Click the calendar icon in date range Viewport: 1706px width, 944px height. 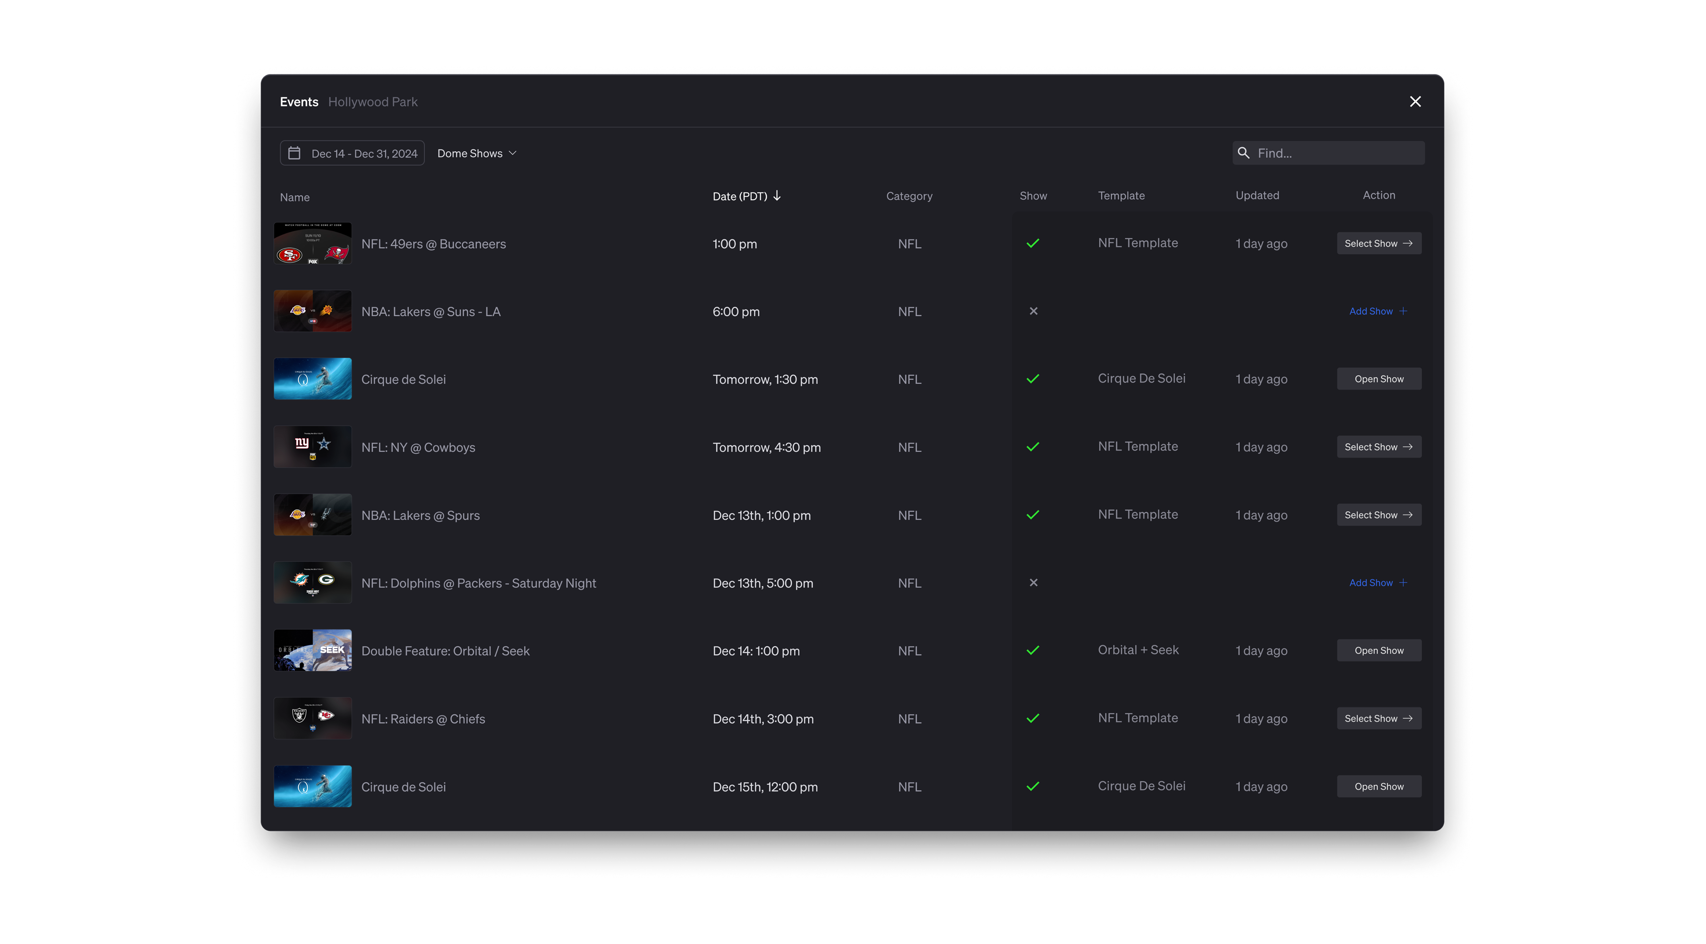point(294,153)
